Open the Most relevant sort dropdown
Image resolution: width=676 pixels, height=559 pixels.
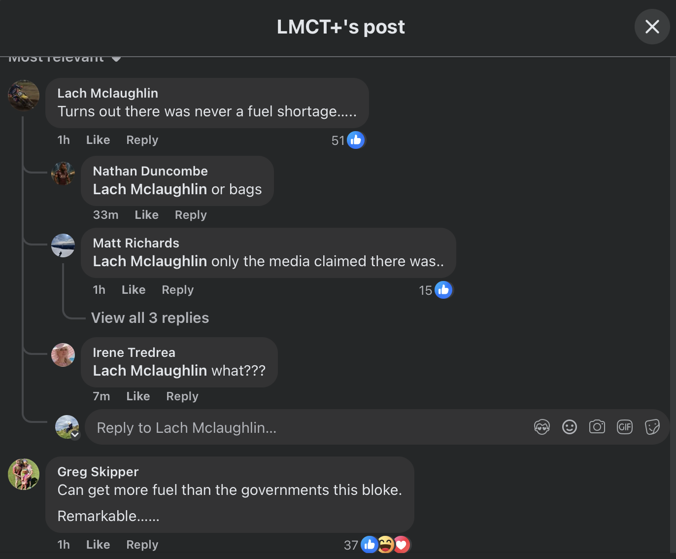[64, 59]
